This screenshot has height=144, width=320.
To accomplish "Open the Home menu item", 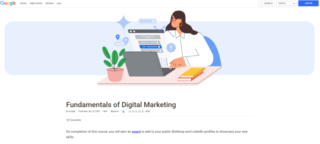I will point(23,3).
